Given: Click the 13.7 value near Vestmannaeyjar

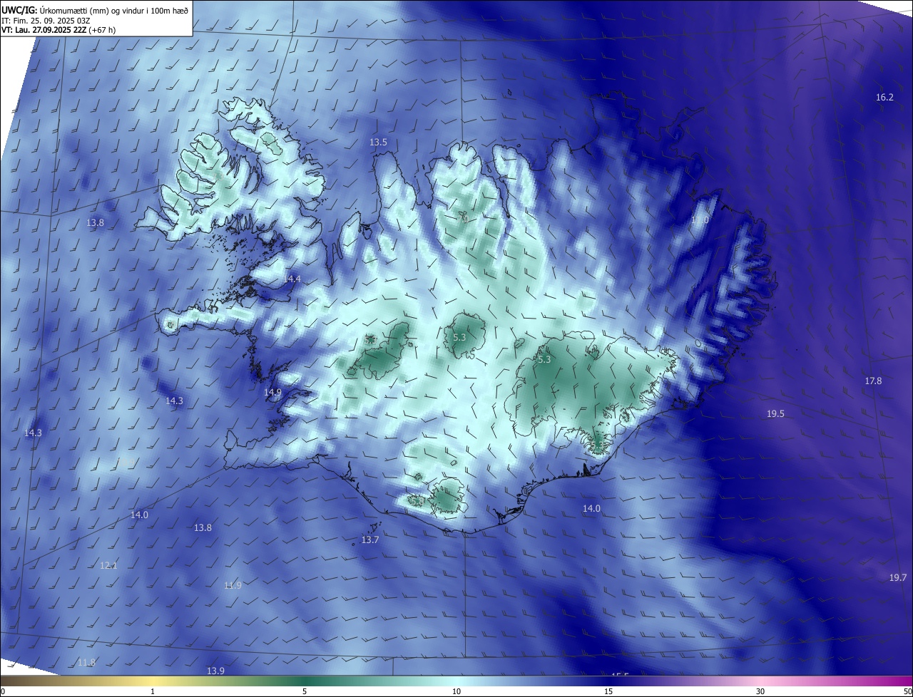Looking at the screenshot, I should pyautogui.click(x=370, y=540).
